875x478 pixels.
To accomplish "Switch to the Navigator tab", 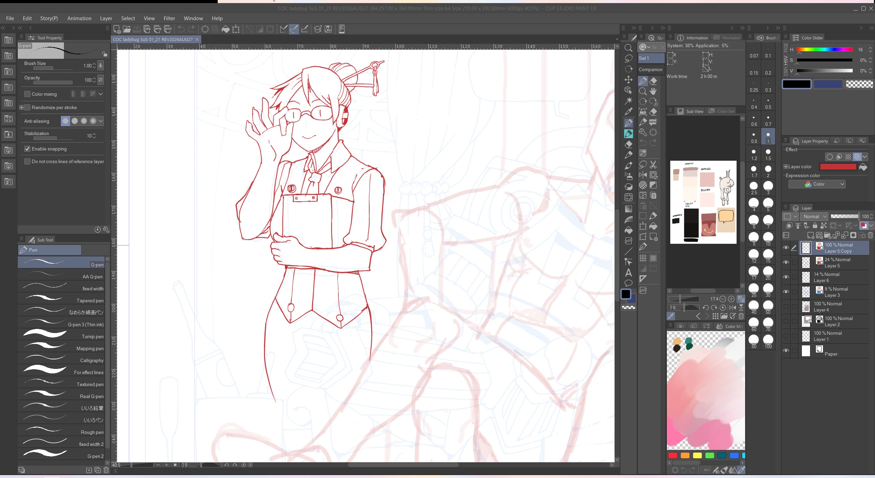I will tap(727, 38).
